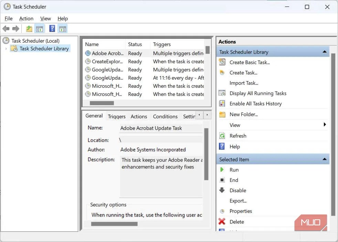
Task: Collapse the Task Scheduler Library section
Action: pos(324,52)
